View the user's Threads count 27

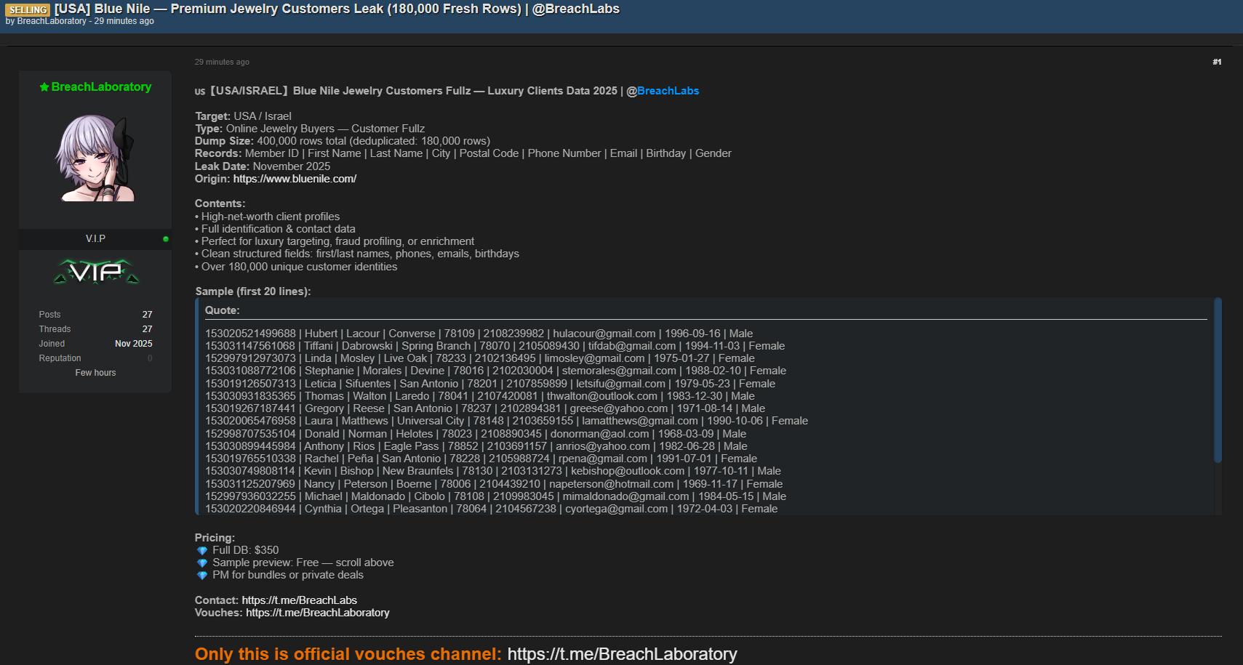[x=147, y=329]
